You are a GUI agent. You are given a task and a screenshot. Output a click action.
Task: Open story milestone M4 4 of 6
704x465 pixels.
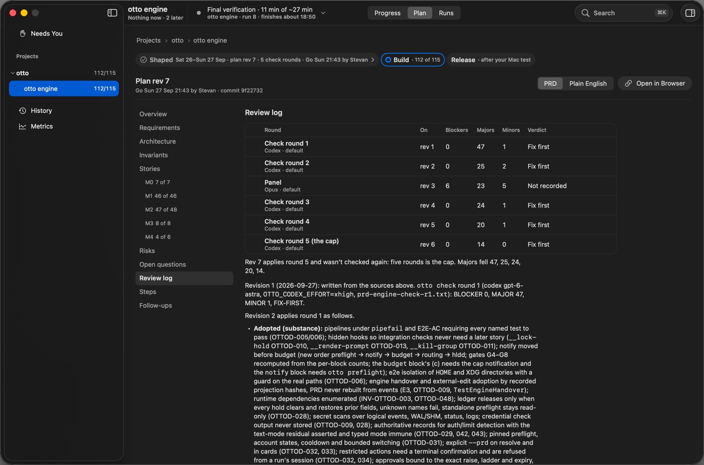coord(184,237)
